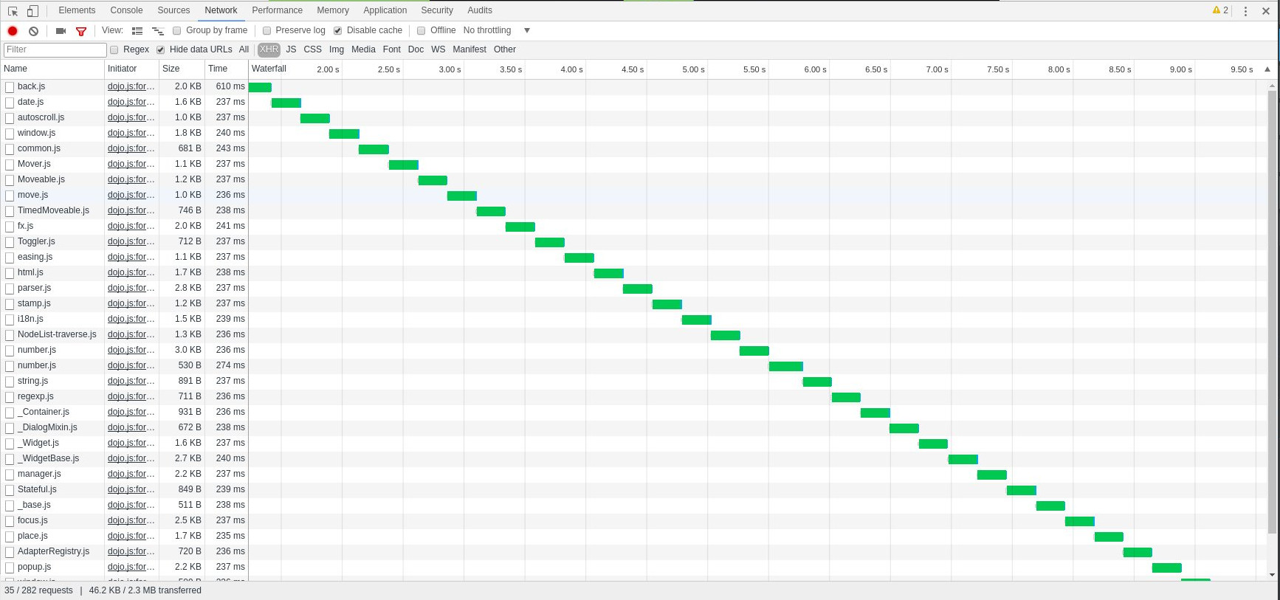Image resolution: width=1280 pixels, height=600 pixels.
Task: Uncheck the Disable cache checkbox
Action: [338, 31]
